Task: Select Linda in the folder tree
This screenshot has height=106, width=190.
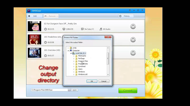Action: tap(74, 48)
